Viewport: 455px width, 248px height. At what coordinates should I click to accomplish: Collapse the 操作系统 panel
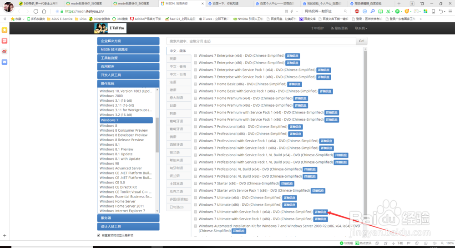[x=128, y=84]
